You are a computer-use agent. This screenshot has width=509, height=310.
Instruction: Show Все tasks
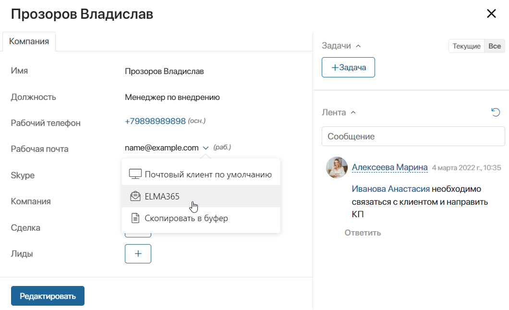pyautogui.click(x=495, y=46)
